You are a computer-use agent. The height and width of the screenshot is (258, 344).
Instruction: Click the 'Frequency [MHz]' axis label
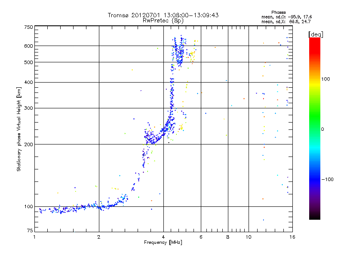163,243
